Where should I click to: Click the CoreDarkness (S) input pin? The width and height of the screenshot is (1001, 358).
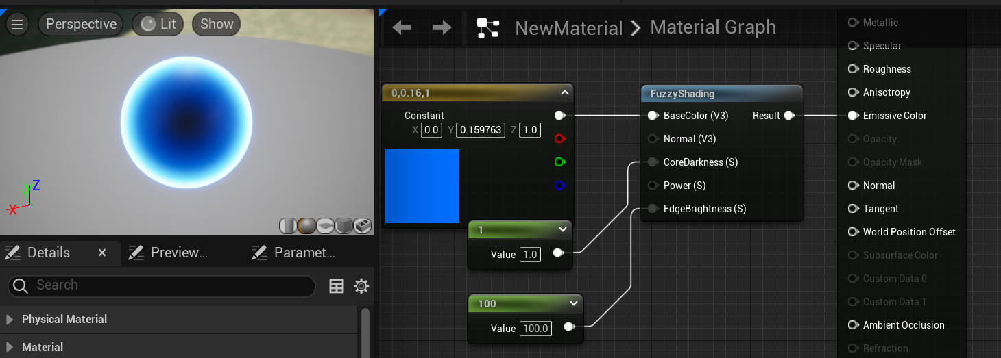pos(653,162)
